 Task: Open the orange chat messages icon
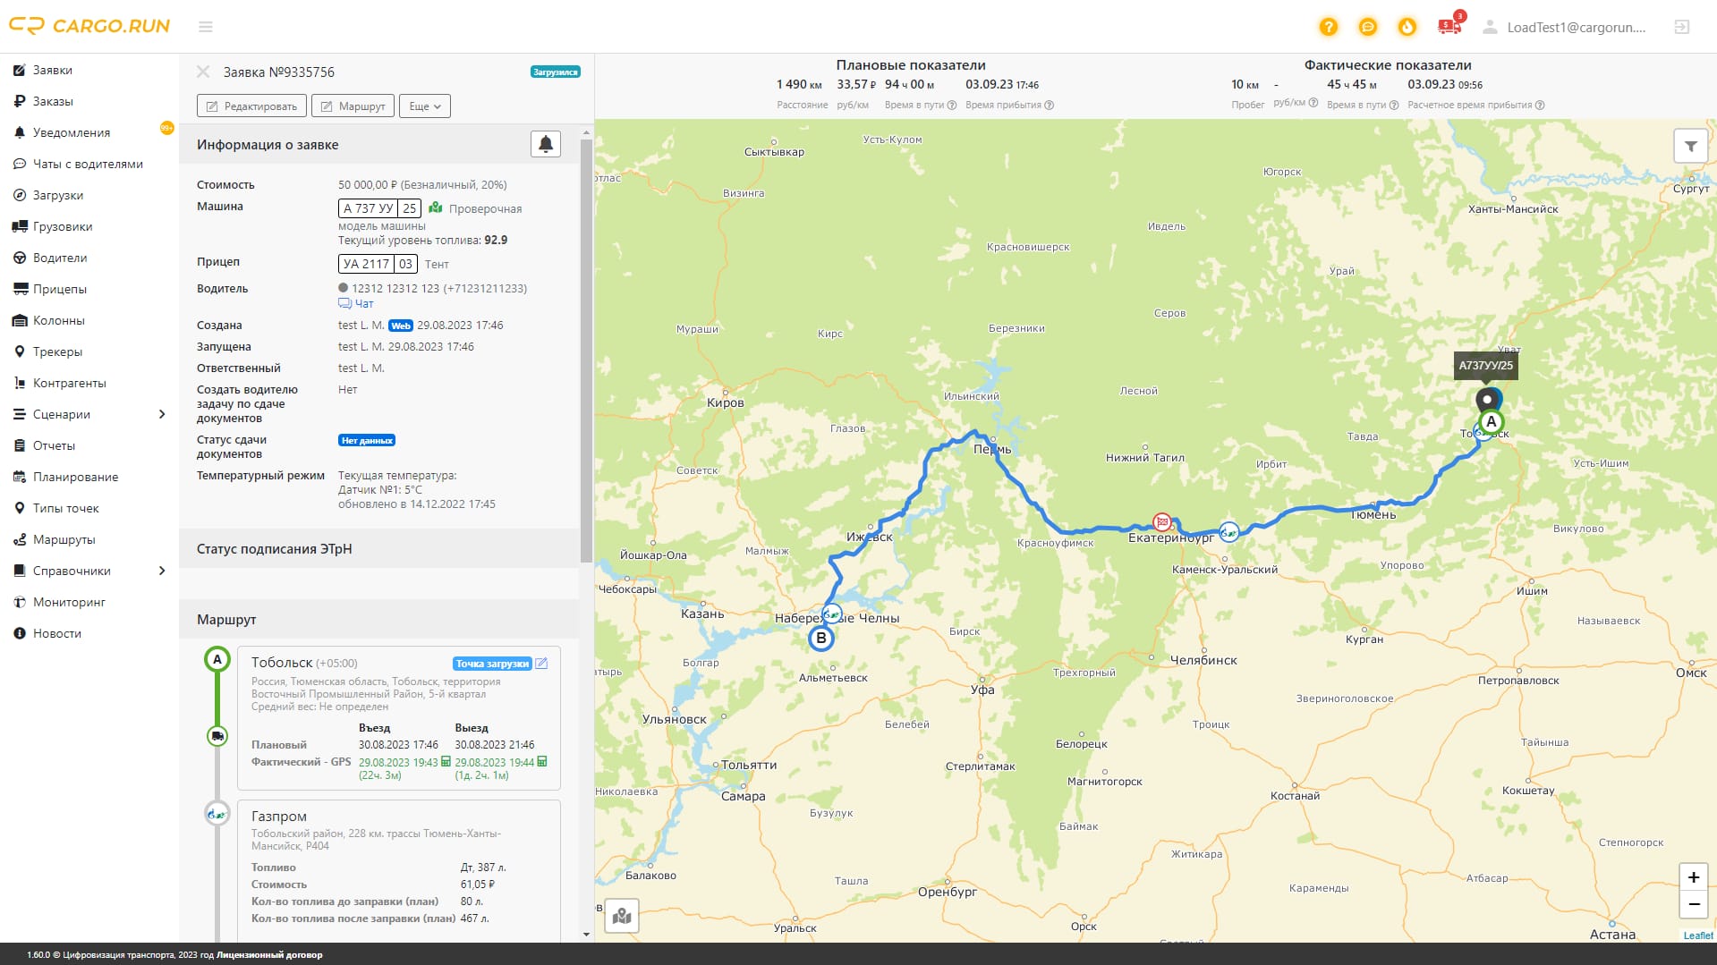[x=1368, y=27]
